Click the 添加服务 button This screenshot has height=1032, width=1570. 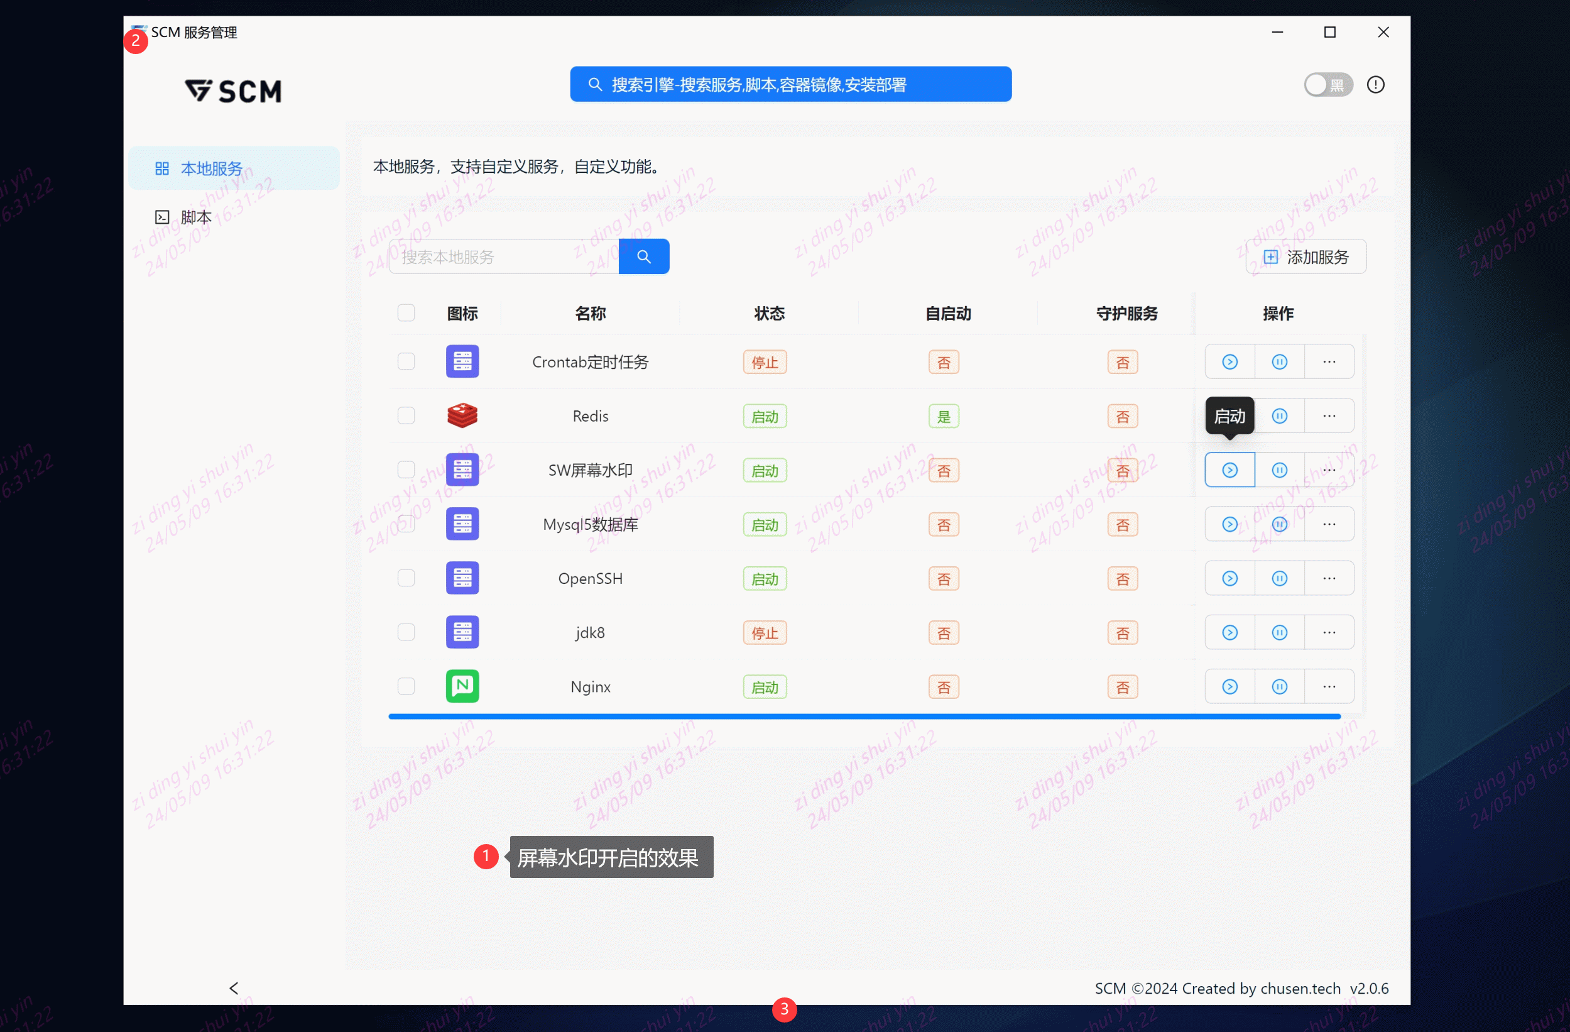[x=1305, y=256]
